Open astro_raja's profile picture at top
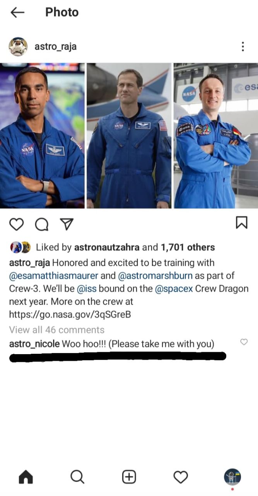The width and height of the screenshot is (258, 496). click(18, 47)
